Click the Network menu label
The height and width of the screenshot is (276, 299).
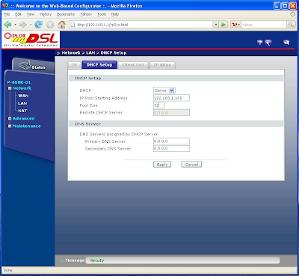click(x=22, y=88)
